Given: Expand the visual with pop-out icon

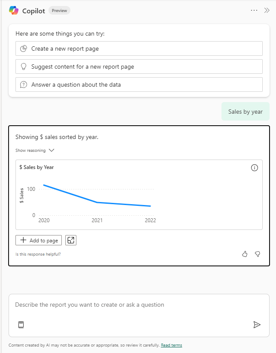Looking at the screenshot, I should [71, 240].
